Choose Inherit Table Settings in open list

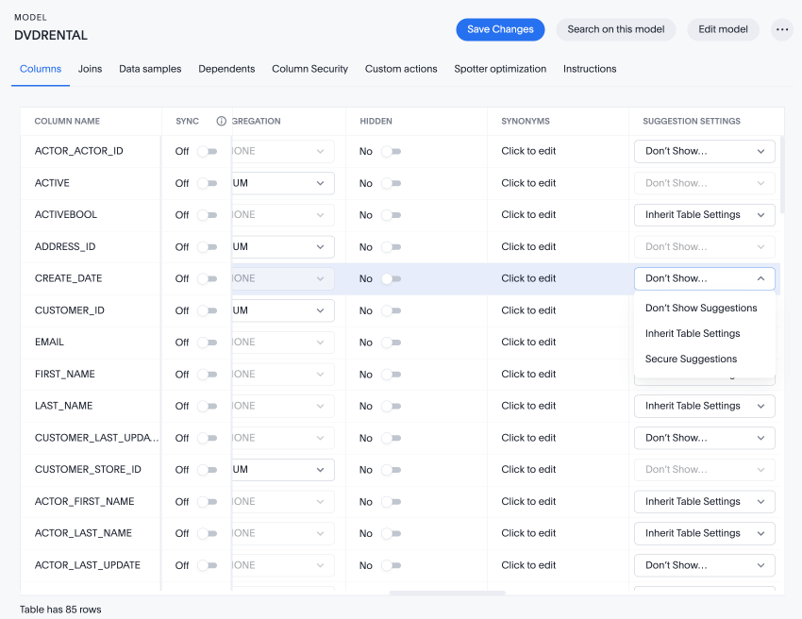tap(704, 333)
